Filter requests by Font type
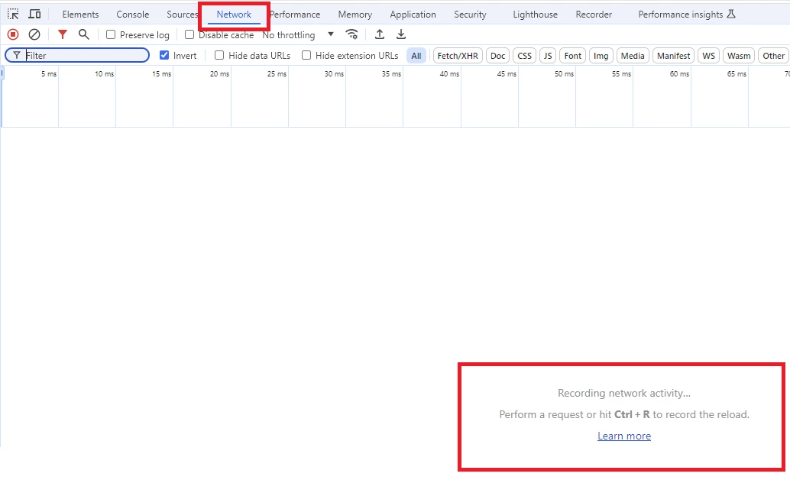This screenshot has height=480, width=790. [x=573, y=56]
